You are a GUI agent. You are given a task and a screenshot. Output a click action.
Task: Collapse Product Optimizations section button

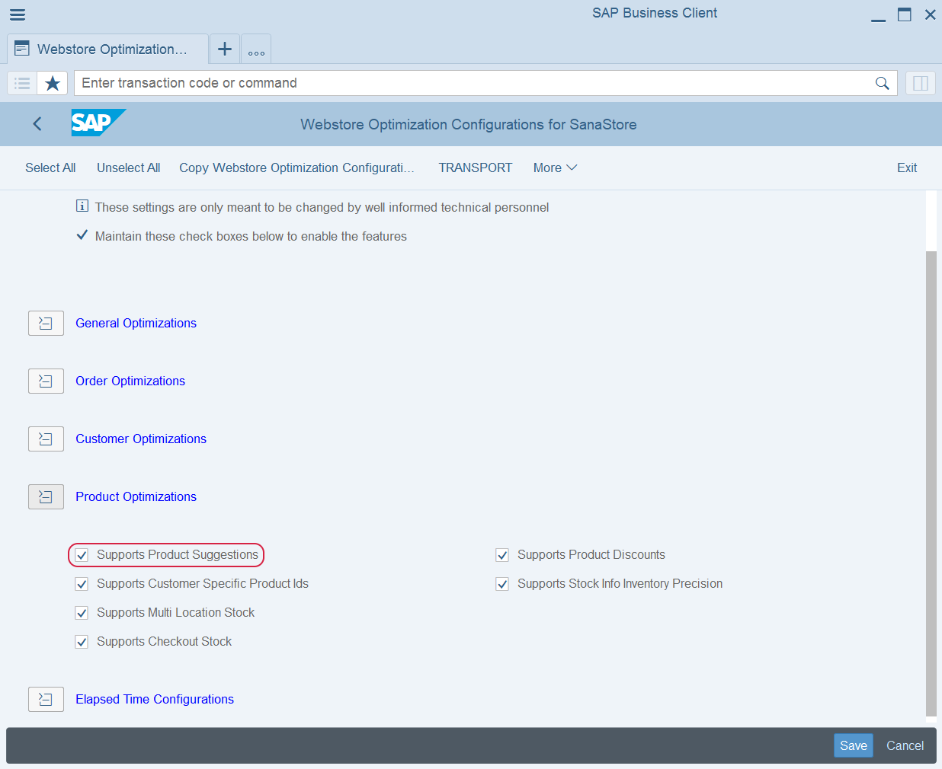pyautogui.click(x=46, y=496)
